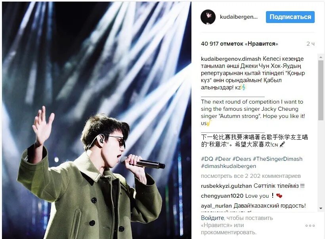Click the kudaibergenov profile avatar picture

[x=208, y=17]
